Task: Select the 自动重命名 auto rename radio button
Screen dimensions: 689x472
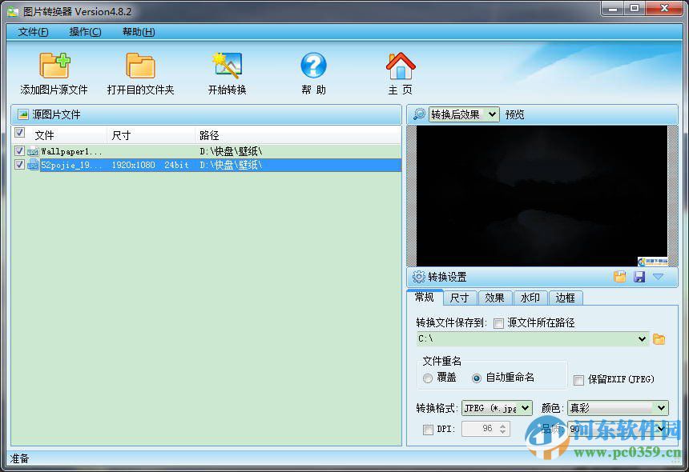Action: [477, 378]
